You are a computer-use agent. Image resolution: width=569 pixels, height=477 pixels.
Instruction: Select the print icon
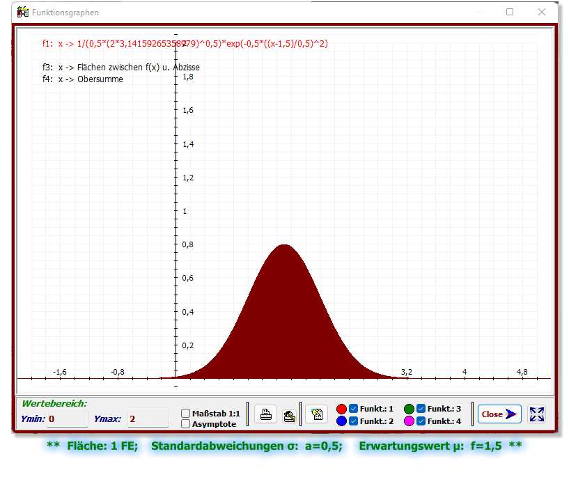(x=265, y=414)
